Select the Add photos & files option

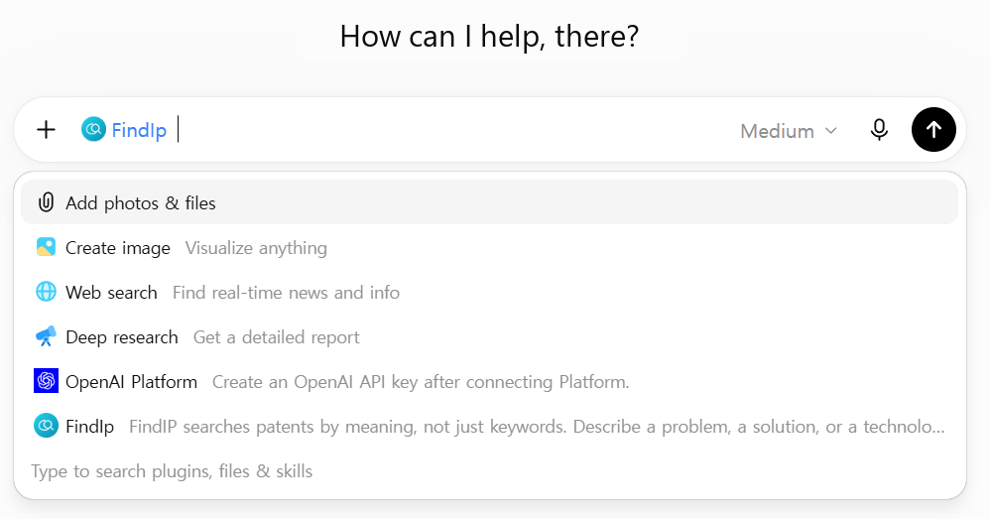pyautogui.click(x=489, y=202)
